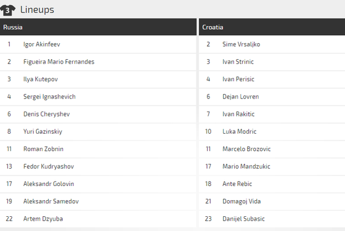Image resolution: width=345 pixels, height=231 pixels.
Task: Click the Russia team header
Action: point(98,27)
